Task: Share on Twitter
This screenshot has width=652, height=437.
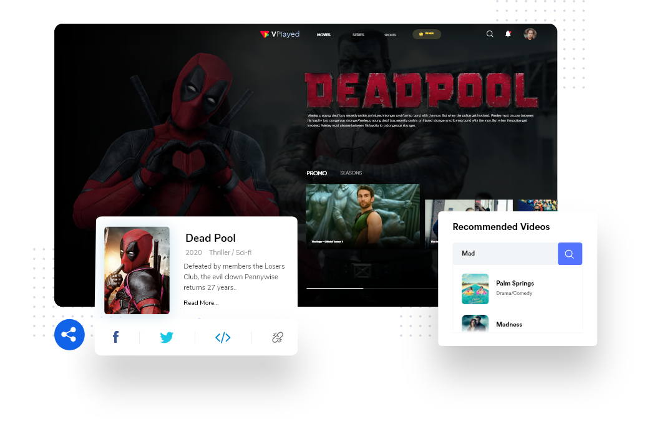Action: point(167,337)
